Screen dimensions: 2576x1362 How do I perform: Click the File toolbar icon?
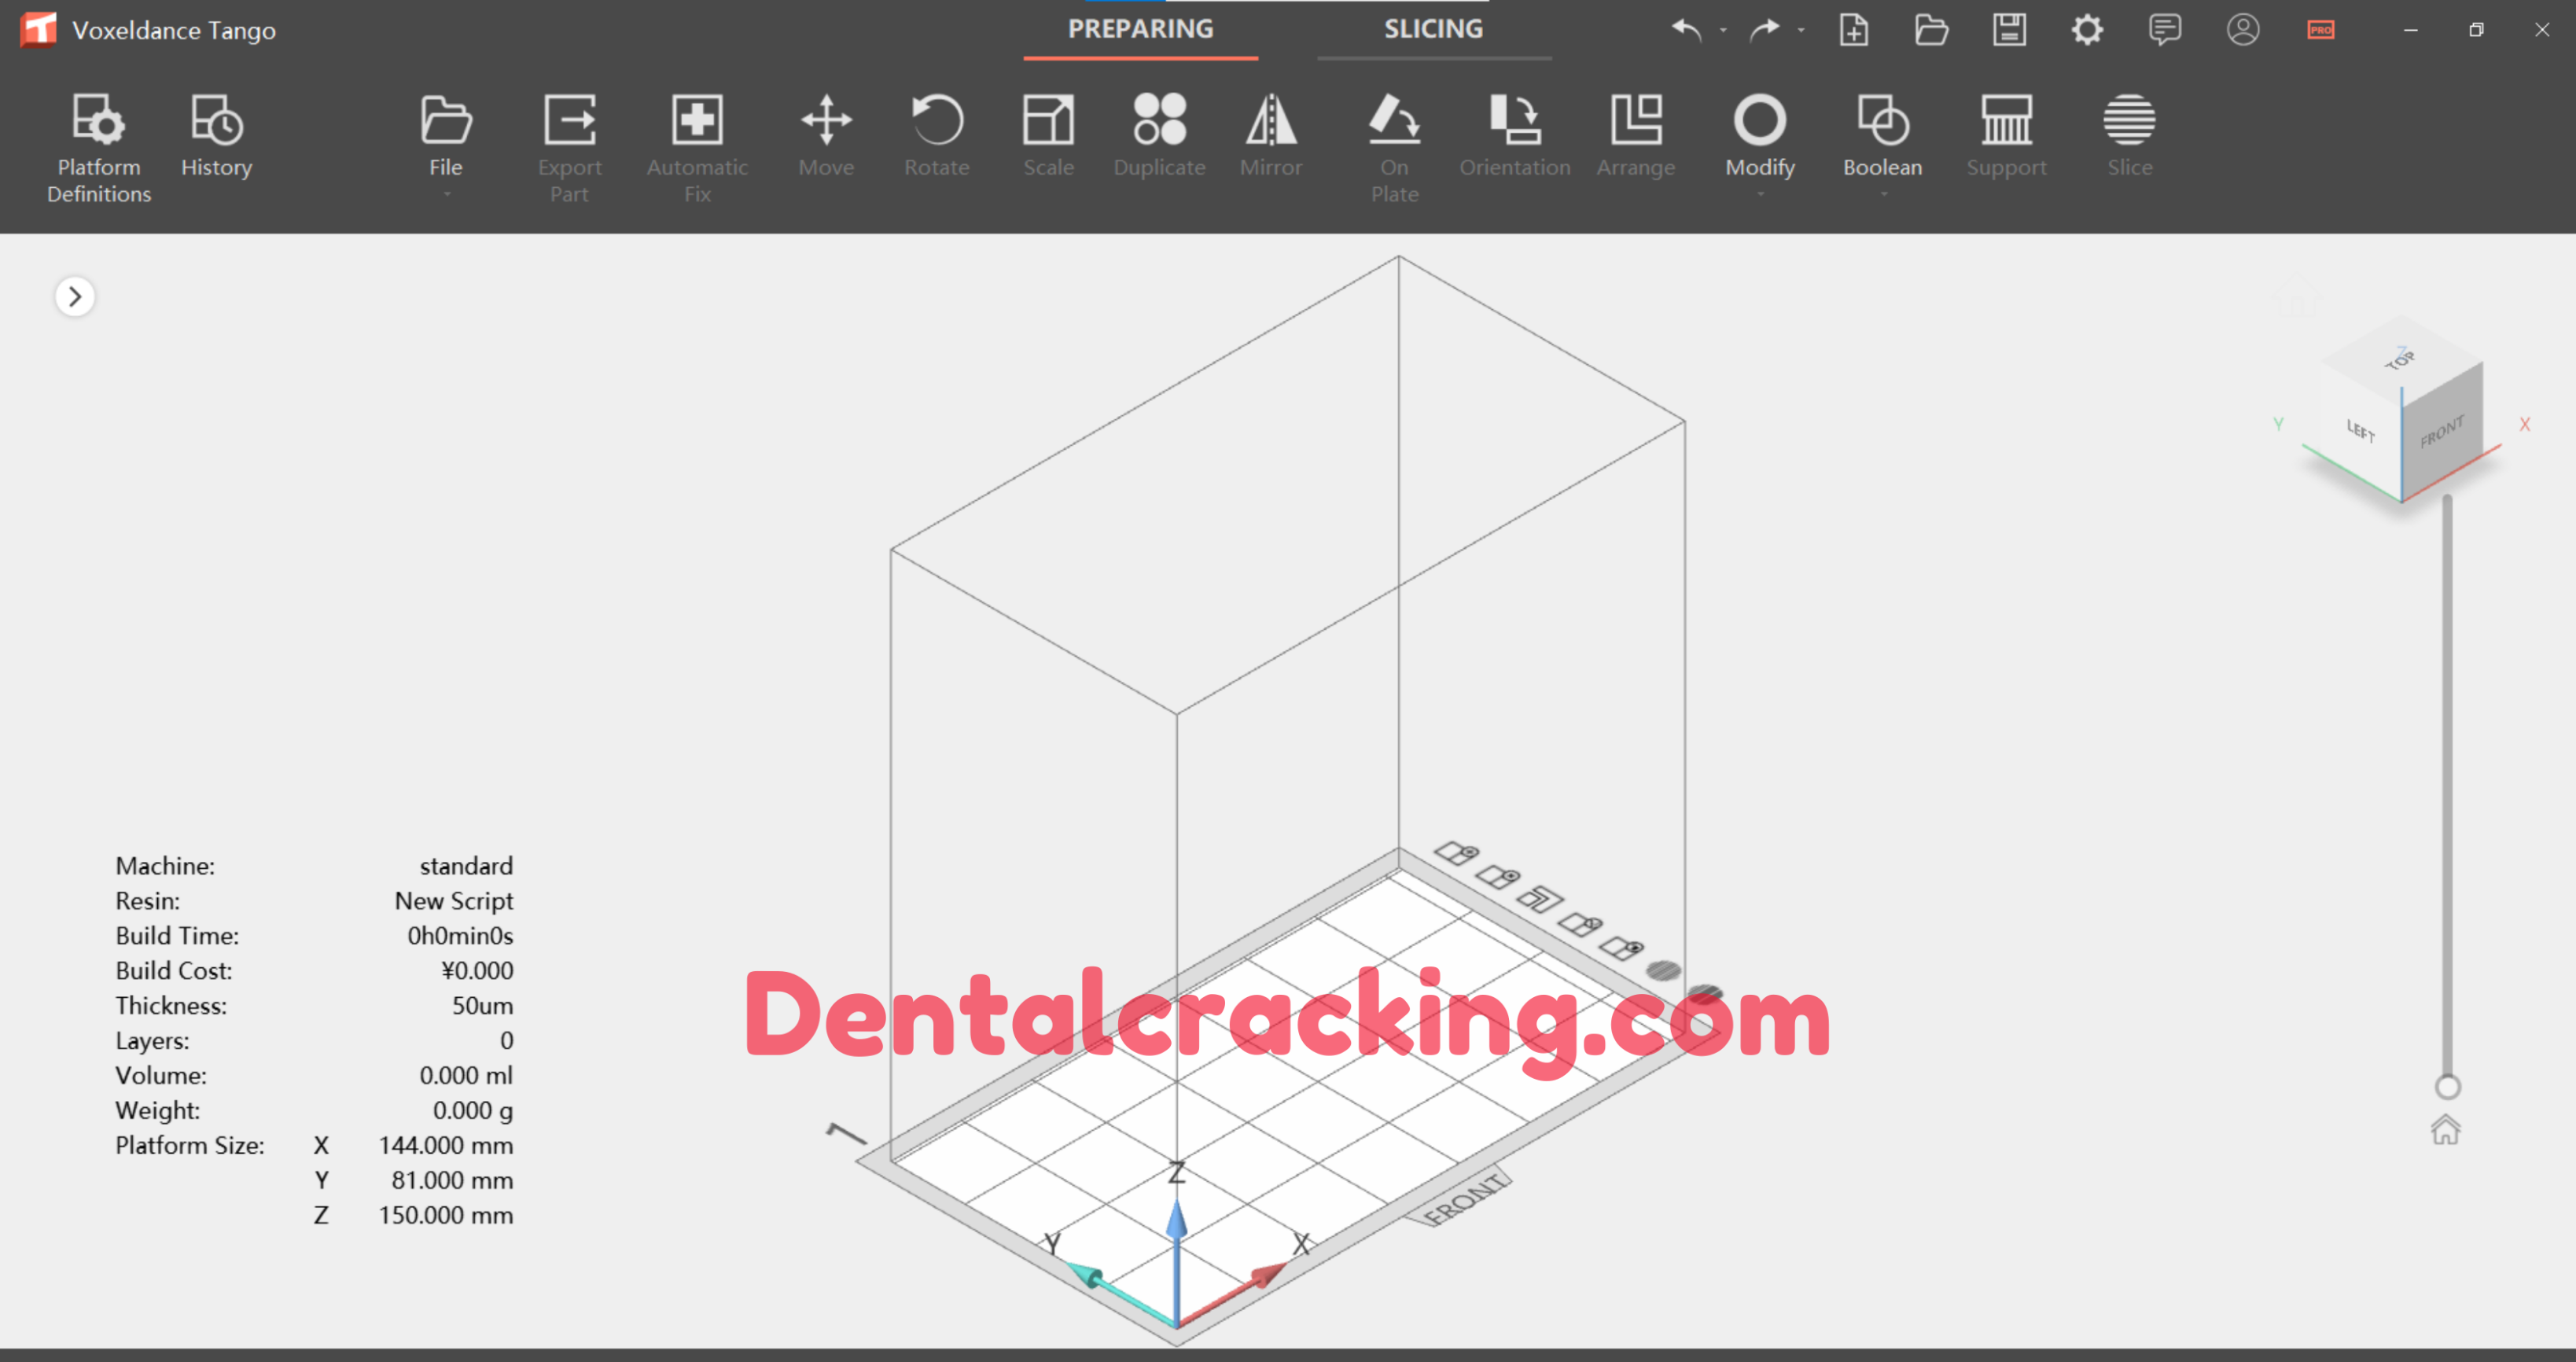coord(446,120)
